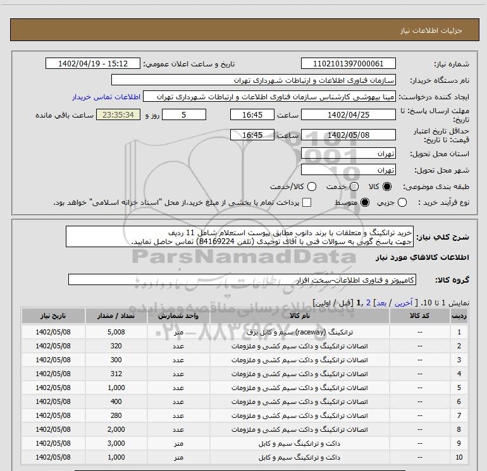Click the unit متر in row 1
Image resolution: width=487 pixels, height=471 pixels.
click(x=178, y=332)
